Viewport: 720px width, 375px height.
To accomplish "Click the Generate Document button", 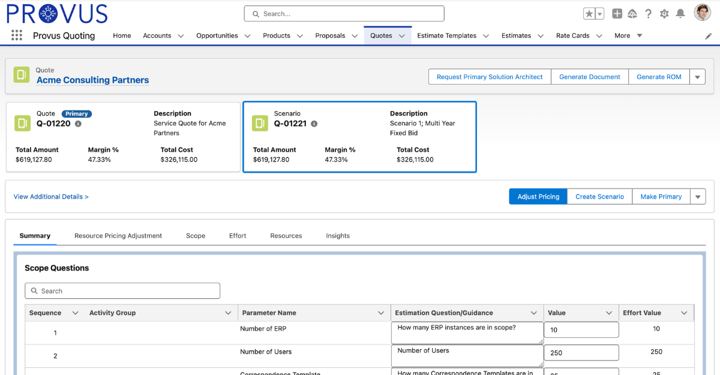I will point(590,77).
